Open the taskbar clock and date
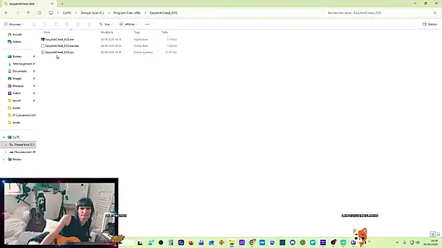 pyautogui.click(x=430, y=242)
